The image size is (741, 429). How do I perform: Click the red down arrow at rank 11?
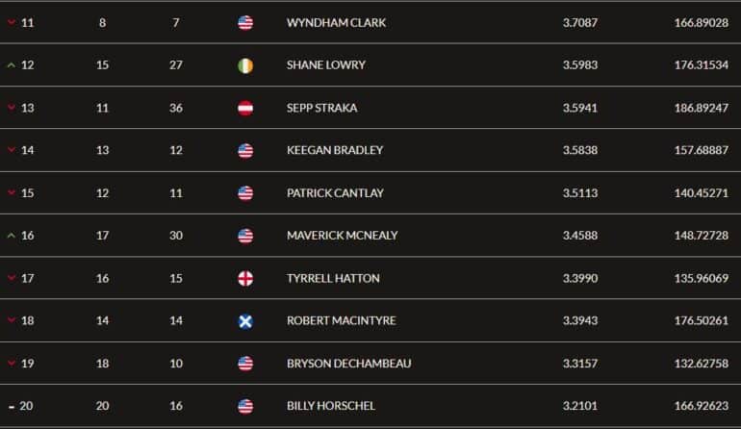[x=12, y=22]
